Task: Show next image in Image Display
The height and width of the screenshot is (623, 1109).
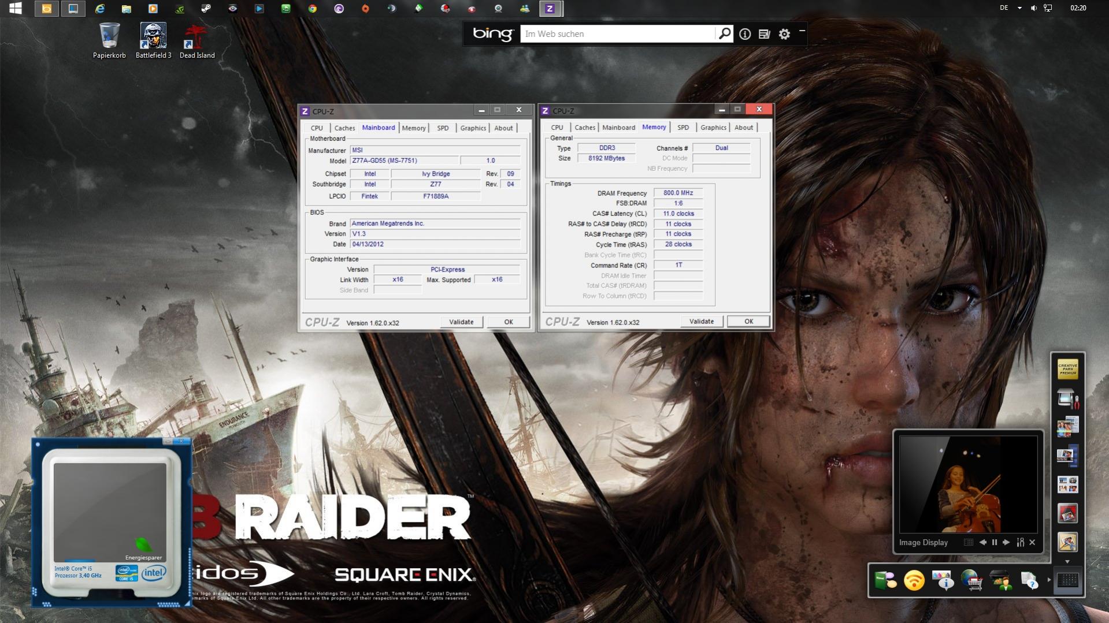Action: point(1006,542)
